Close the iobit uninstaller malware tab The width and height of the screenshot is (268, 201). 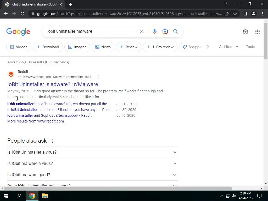pyautogui.click(x=61, y=4)
